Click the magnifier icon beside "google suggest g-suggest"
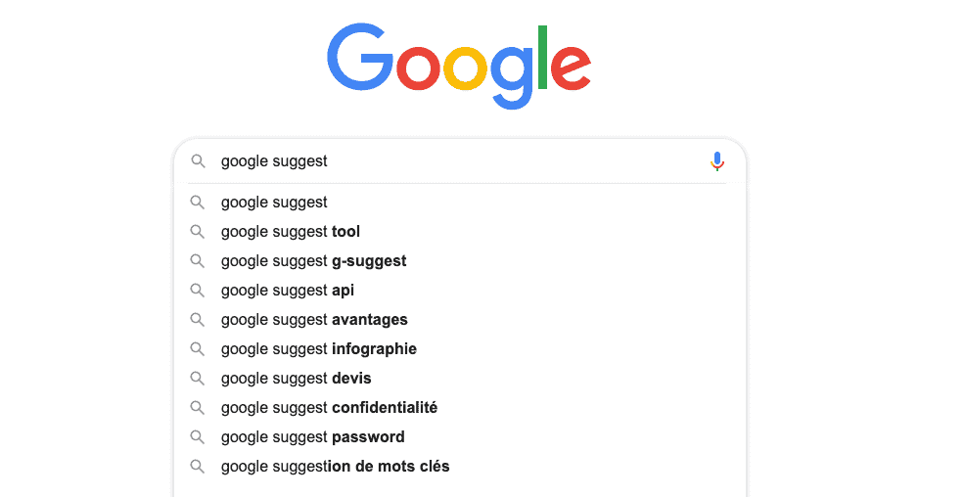 click(x=198, y=261)
